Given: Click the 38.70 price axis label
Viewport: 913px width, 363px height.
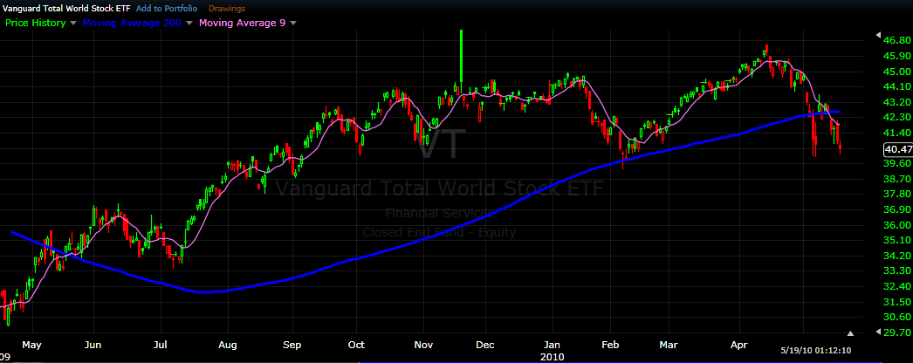Looking at the screenshot, I should [897, 179].
